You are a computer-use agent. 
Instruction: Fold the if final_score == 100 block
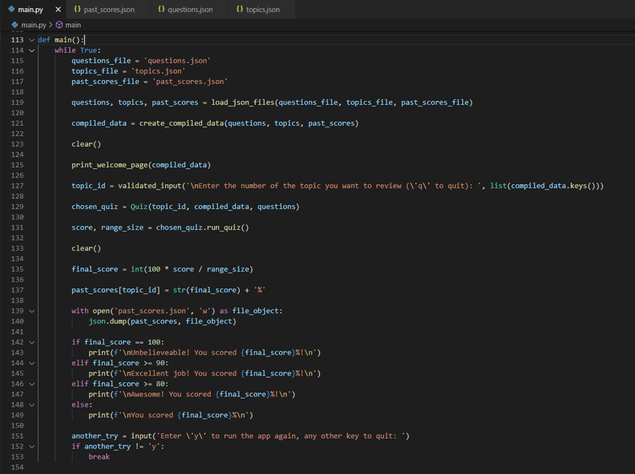[32, 342]
